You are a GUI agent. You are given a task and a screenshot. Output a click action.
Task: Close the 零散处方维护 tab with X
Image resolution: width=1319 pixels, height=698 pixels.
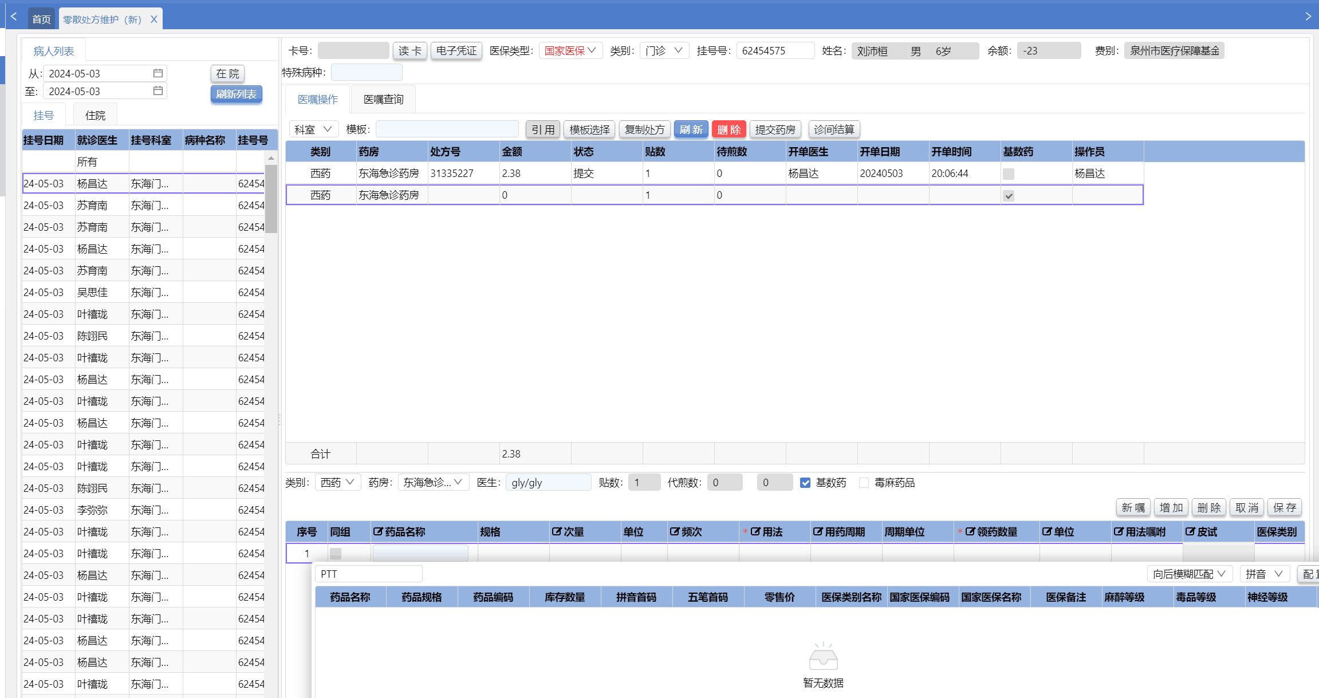point(153,19)
